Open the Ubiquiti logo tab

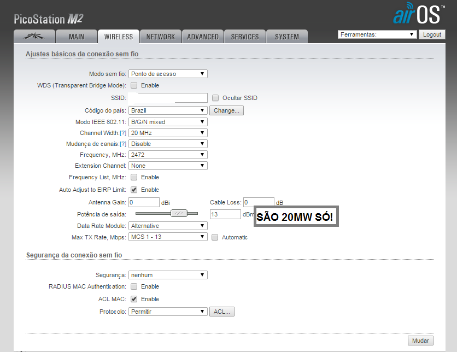[34, 37]
